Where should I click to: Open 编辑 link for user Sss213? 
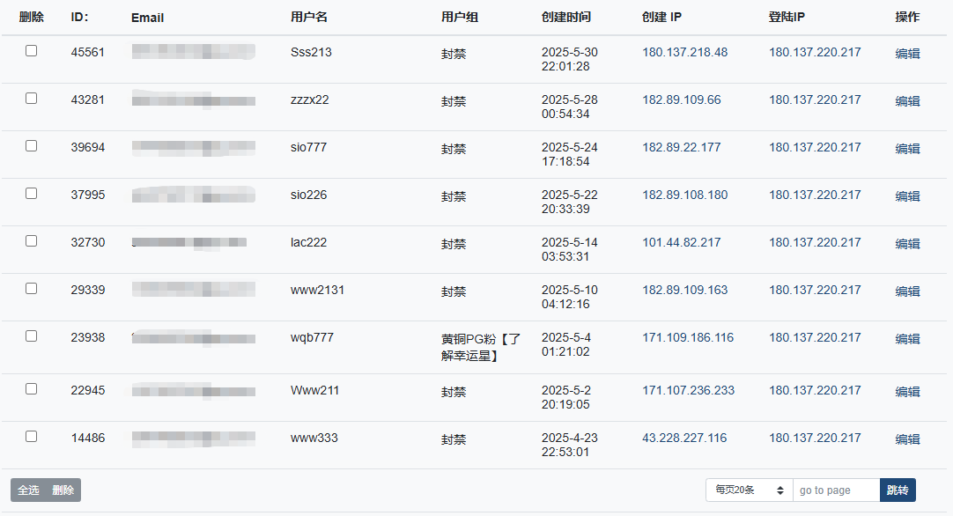tap(907, 54)
